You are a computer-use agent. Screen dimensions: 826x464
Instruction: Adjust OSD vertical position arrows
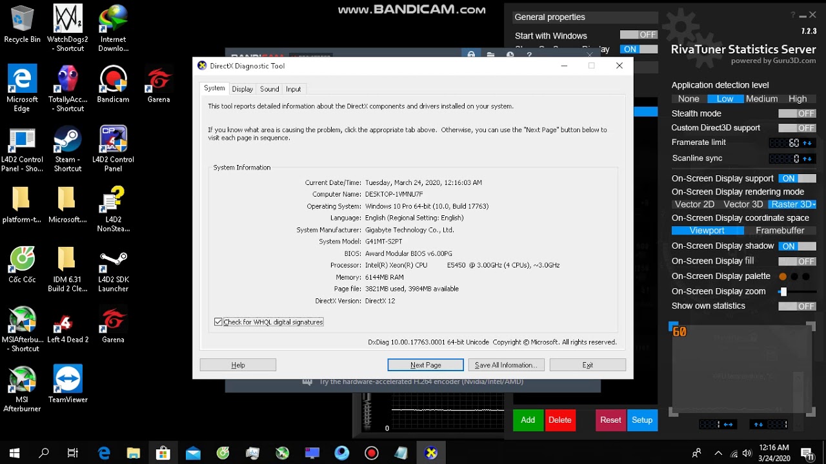pyautogui.click(x=759, y=424)
